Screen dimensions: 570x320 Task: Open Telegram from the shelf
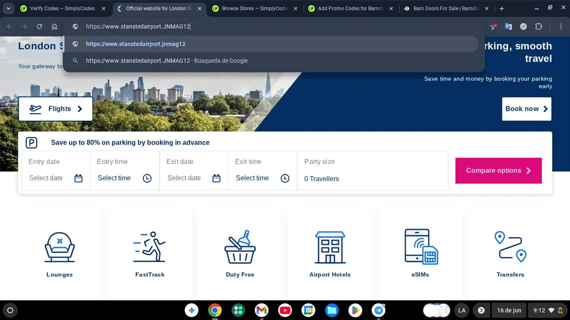point(378,310)
